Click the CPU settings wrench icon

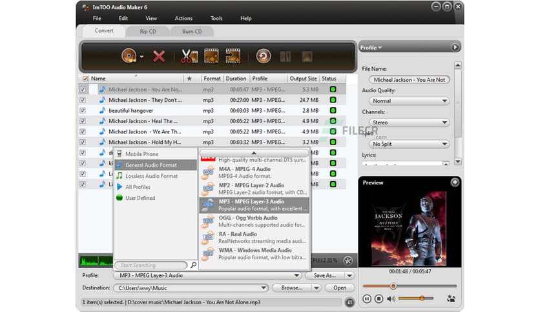(x=348, y=261)
